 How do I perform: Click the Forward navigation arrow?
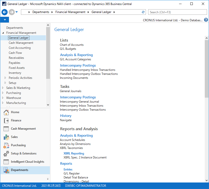point(11,12)
